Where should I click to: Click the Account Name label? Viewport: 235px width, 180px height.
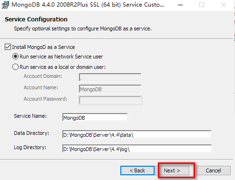tap(41, 87)
